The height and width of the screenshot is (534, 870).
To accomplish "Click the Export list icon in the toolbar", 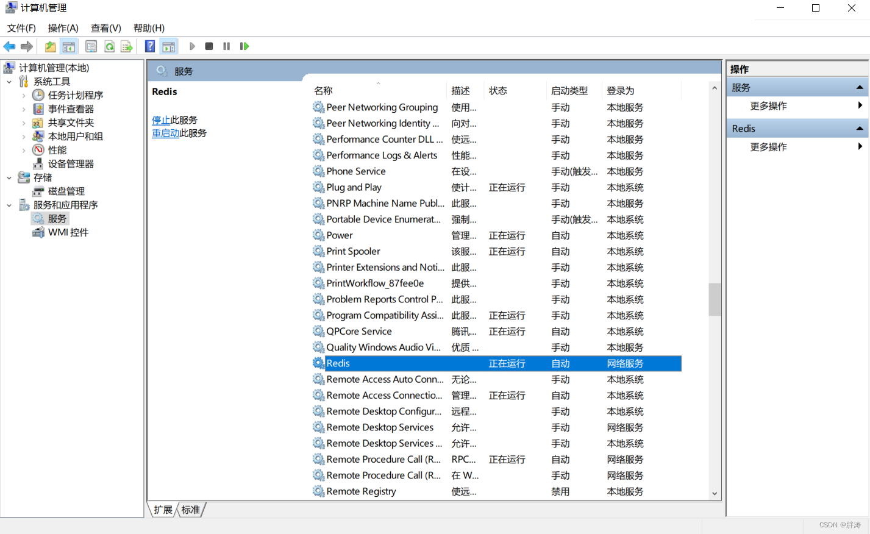I will click(126, 46).
